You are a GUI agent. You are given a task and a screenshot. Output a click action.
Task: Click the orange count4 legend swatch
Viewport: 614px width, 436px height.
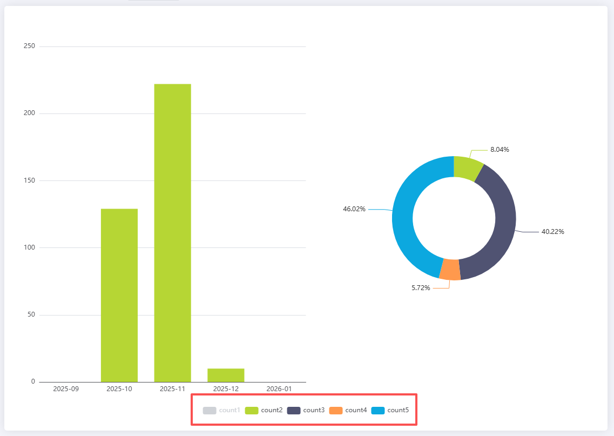[x=336, y=411]
